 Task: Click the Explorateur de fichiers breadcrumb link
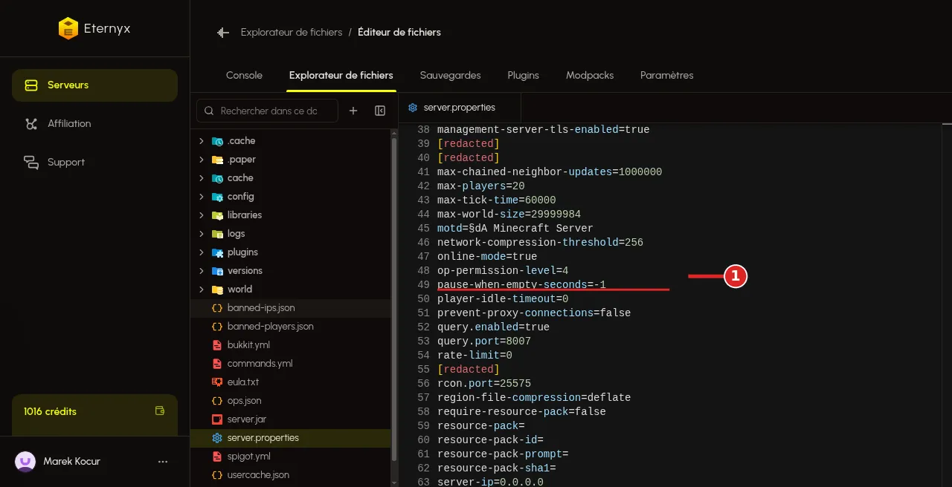tap(292, 33)
